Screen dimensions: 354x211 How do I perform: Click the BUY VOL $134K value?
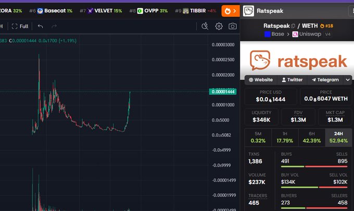(x=288, y=182)
